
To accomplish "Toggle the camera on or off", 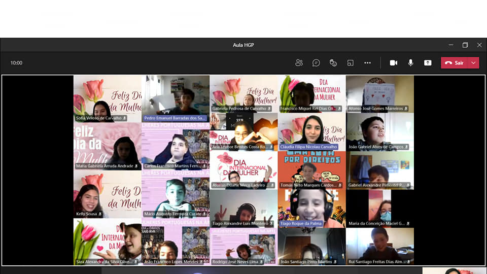I will 393,63.
